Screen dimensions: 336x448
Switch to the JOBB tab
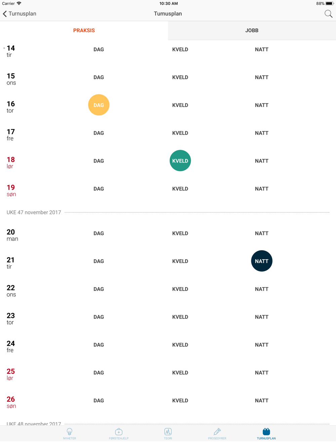[x=252, y=31]
